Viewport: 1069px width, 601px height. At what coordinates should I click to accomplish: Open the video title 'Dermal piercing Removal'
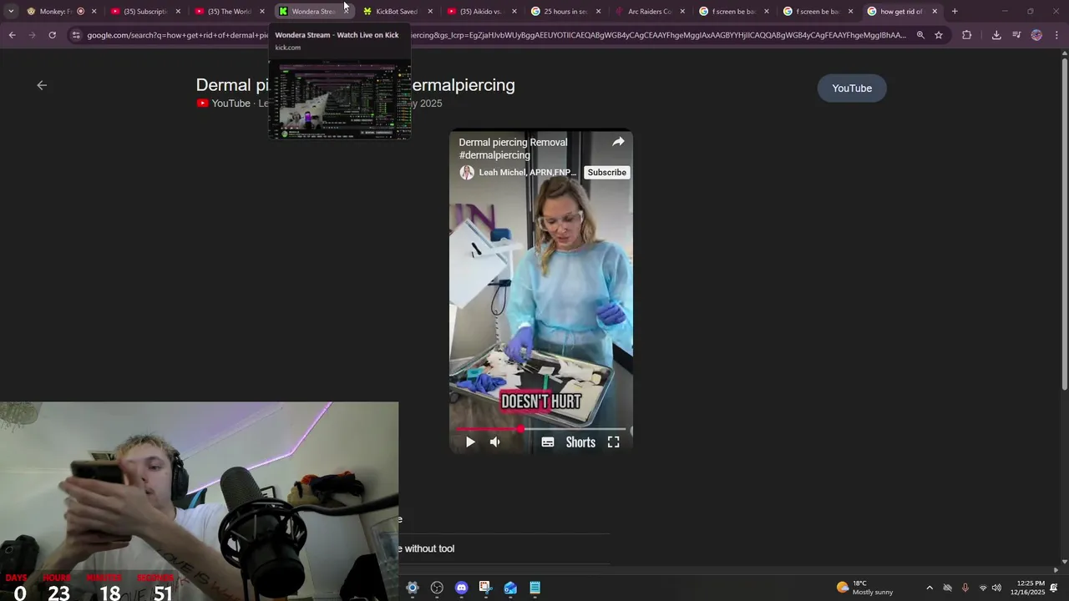pos(513,149)
